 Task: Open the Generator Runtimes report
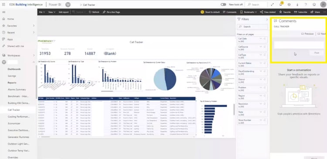click(19, 137)
